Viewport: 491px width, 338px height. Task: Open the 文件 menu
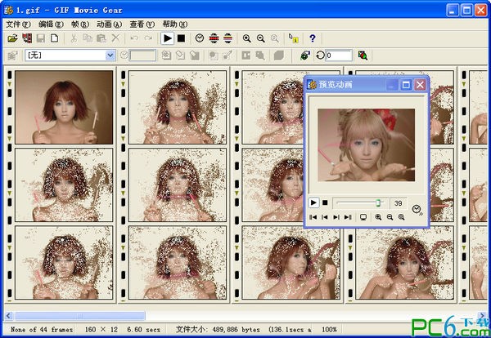pos(19,24)
